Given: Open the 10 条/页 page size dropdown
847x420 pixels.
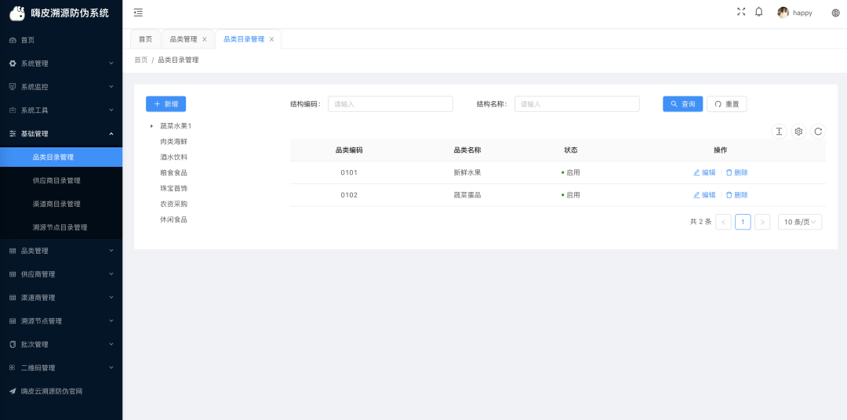Looking at the screenshot, I should [x=800, y=222].
